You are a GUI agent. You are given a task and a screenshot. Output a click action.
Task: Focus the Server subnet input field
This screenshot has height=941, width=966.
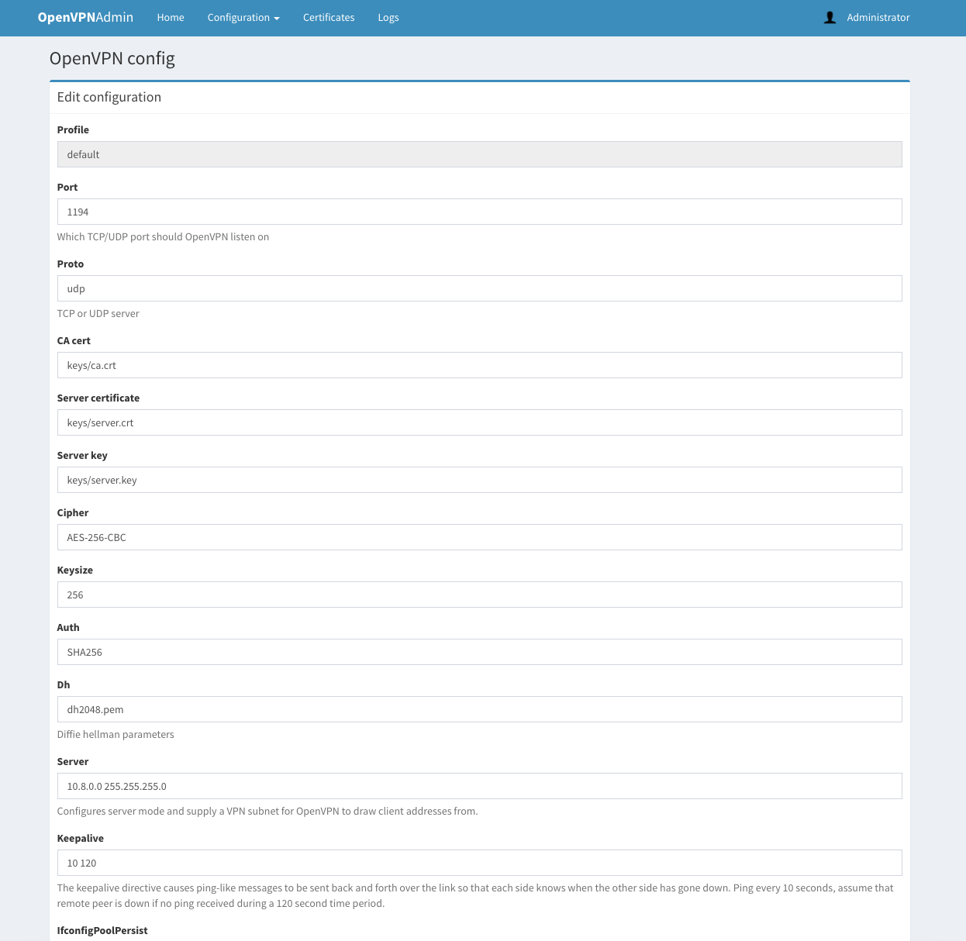[x=479, y=786]
